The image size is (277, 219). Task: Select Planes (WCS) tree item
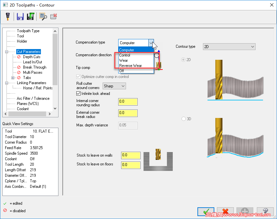click(x=28, y=104)
